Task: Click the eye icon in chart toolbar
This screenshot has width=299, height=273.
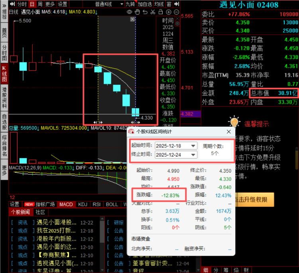Action: [x=130, y=12]
